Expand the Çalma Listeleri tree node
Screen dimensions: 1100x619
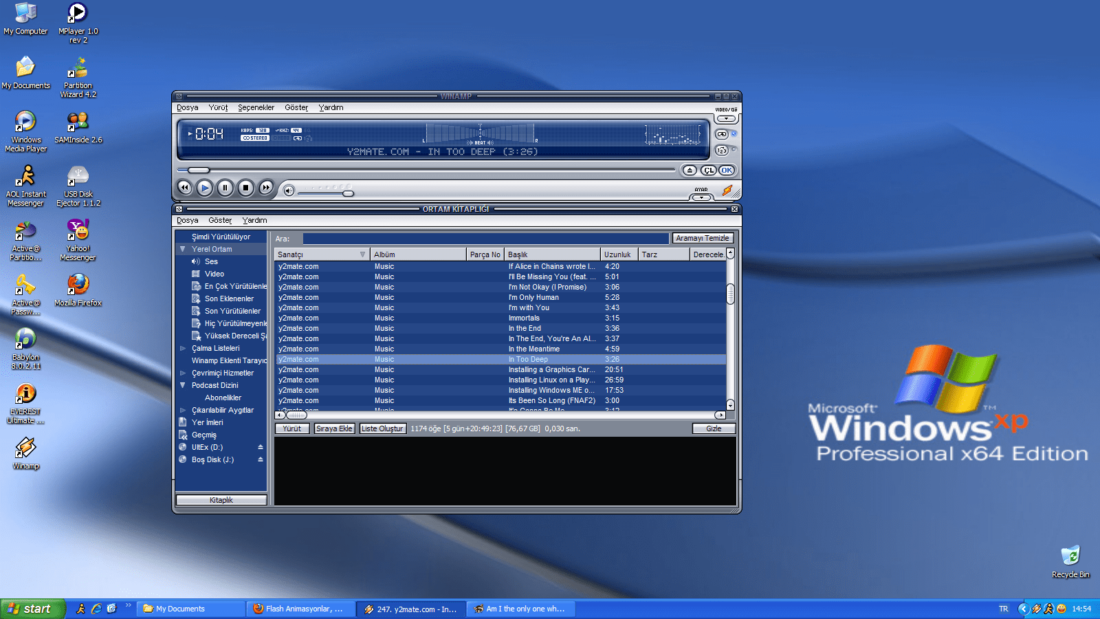183,348
